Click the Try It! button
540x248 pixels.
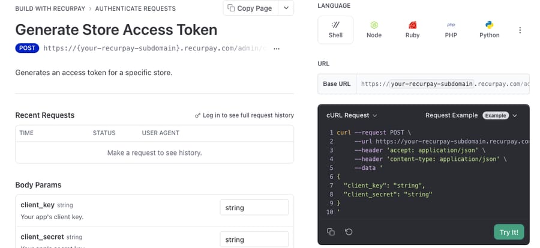tap(509, 232)
